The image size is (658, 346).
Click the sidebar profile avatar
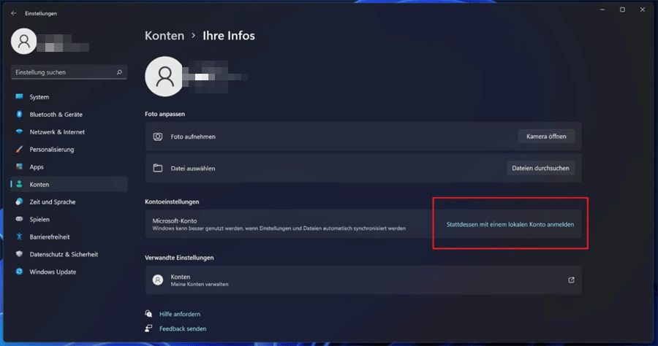[23, 41]
